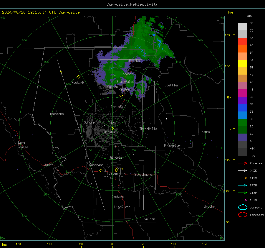The height and width of the screenshot is (248, 265).
Task: Select the magenta 39-42 dBZ legend swatch
Action: coord(243,93)
